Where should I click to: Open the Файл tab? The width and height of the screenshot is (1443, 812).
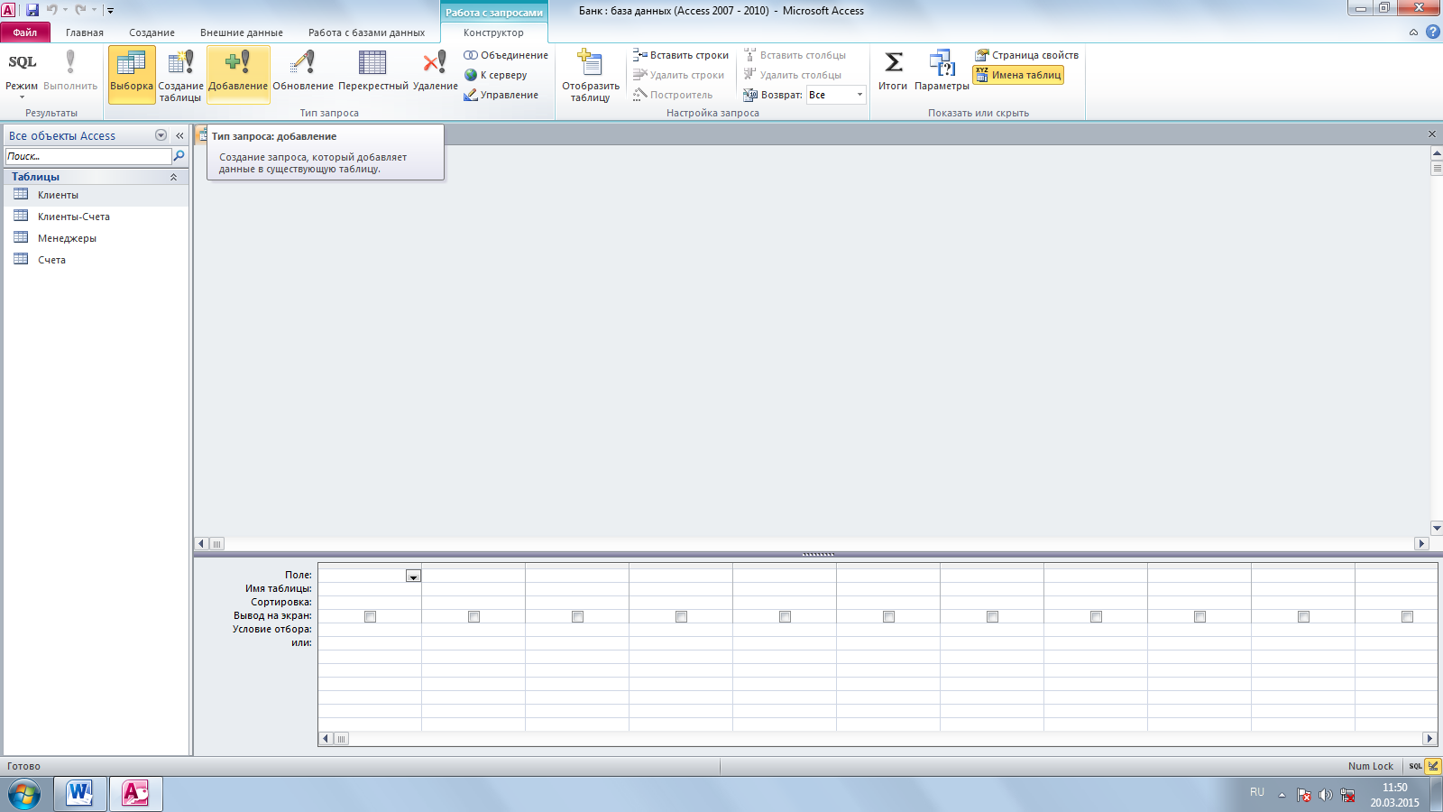25,32
